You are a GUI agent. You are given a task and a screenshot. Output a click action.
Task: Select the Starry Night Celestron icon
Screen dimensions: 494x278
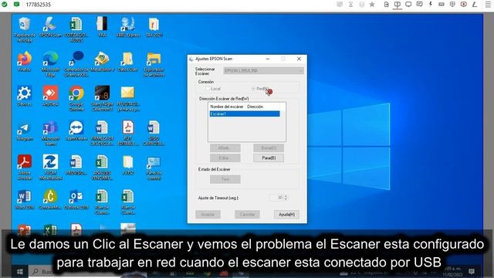click(x=102, y=98)
